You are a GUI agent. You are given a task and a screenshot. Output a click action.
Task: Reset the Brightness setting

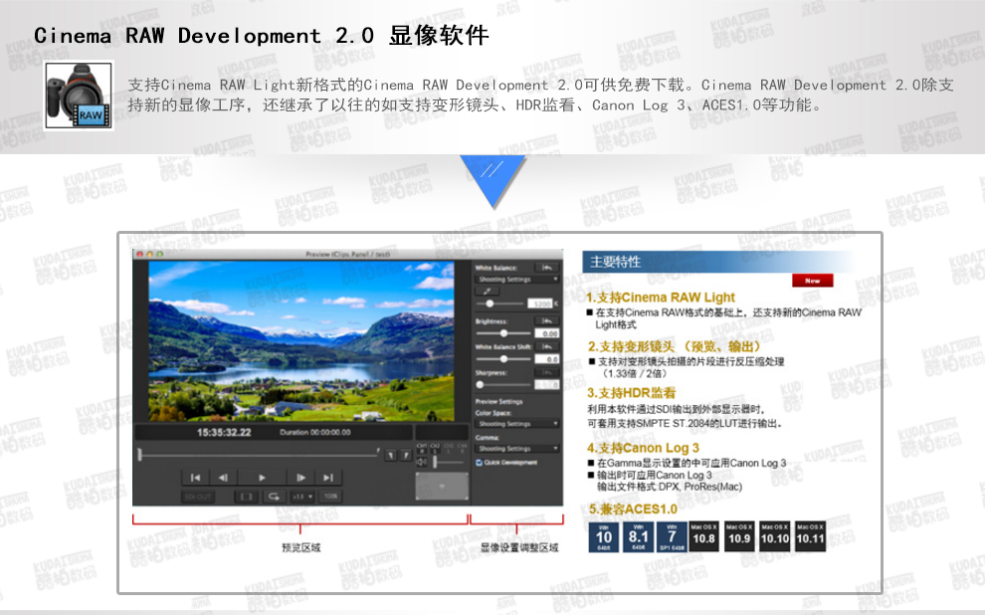[x=546, y=321]
